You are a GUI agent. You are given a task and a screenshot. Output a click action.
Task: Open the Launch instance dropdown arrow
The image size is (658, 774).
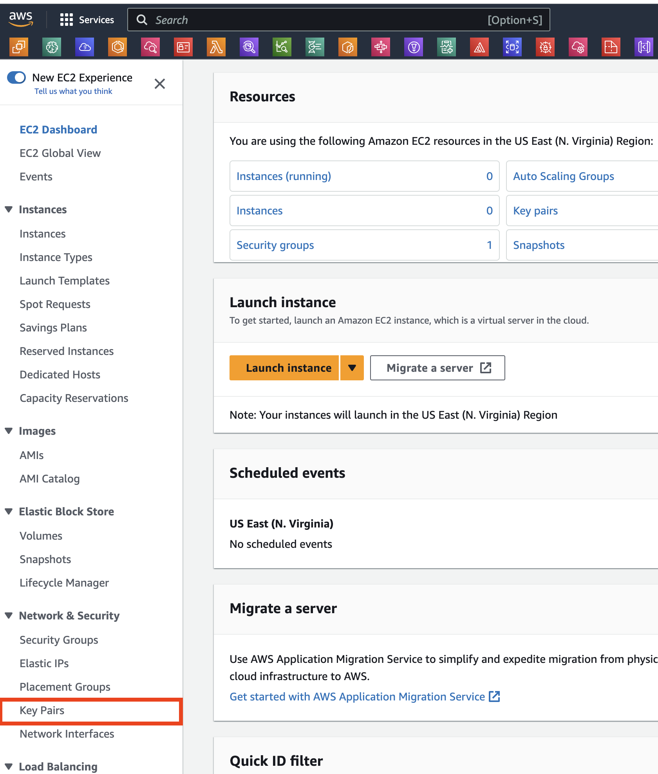coord(352,368)
